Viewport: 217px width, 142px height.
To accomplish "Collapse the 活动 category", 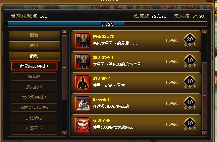I will 34,56.
